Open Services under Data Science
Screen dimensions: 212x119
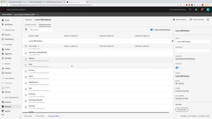(x=6, y=92)
